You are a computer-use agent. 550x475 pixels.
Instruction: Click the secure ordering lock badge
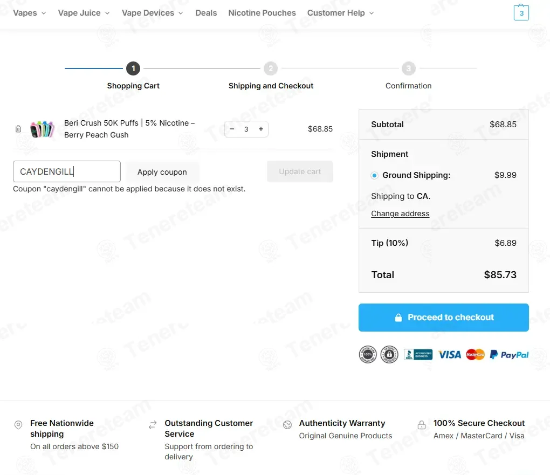coord(389,354)
